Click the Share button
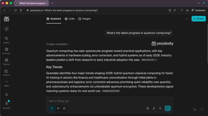 pyautogui.click(x=198, y=19)
